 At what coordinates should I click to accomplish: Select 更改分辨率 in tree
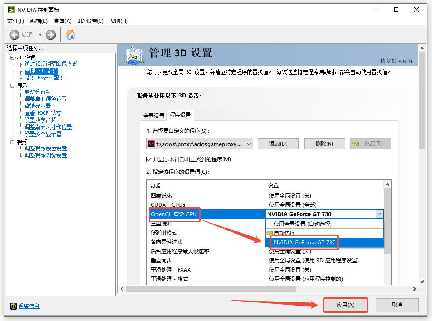pyautogui.click(x=38, y=92)
